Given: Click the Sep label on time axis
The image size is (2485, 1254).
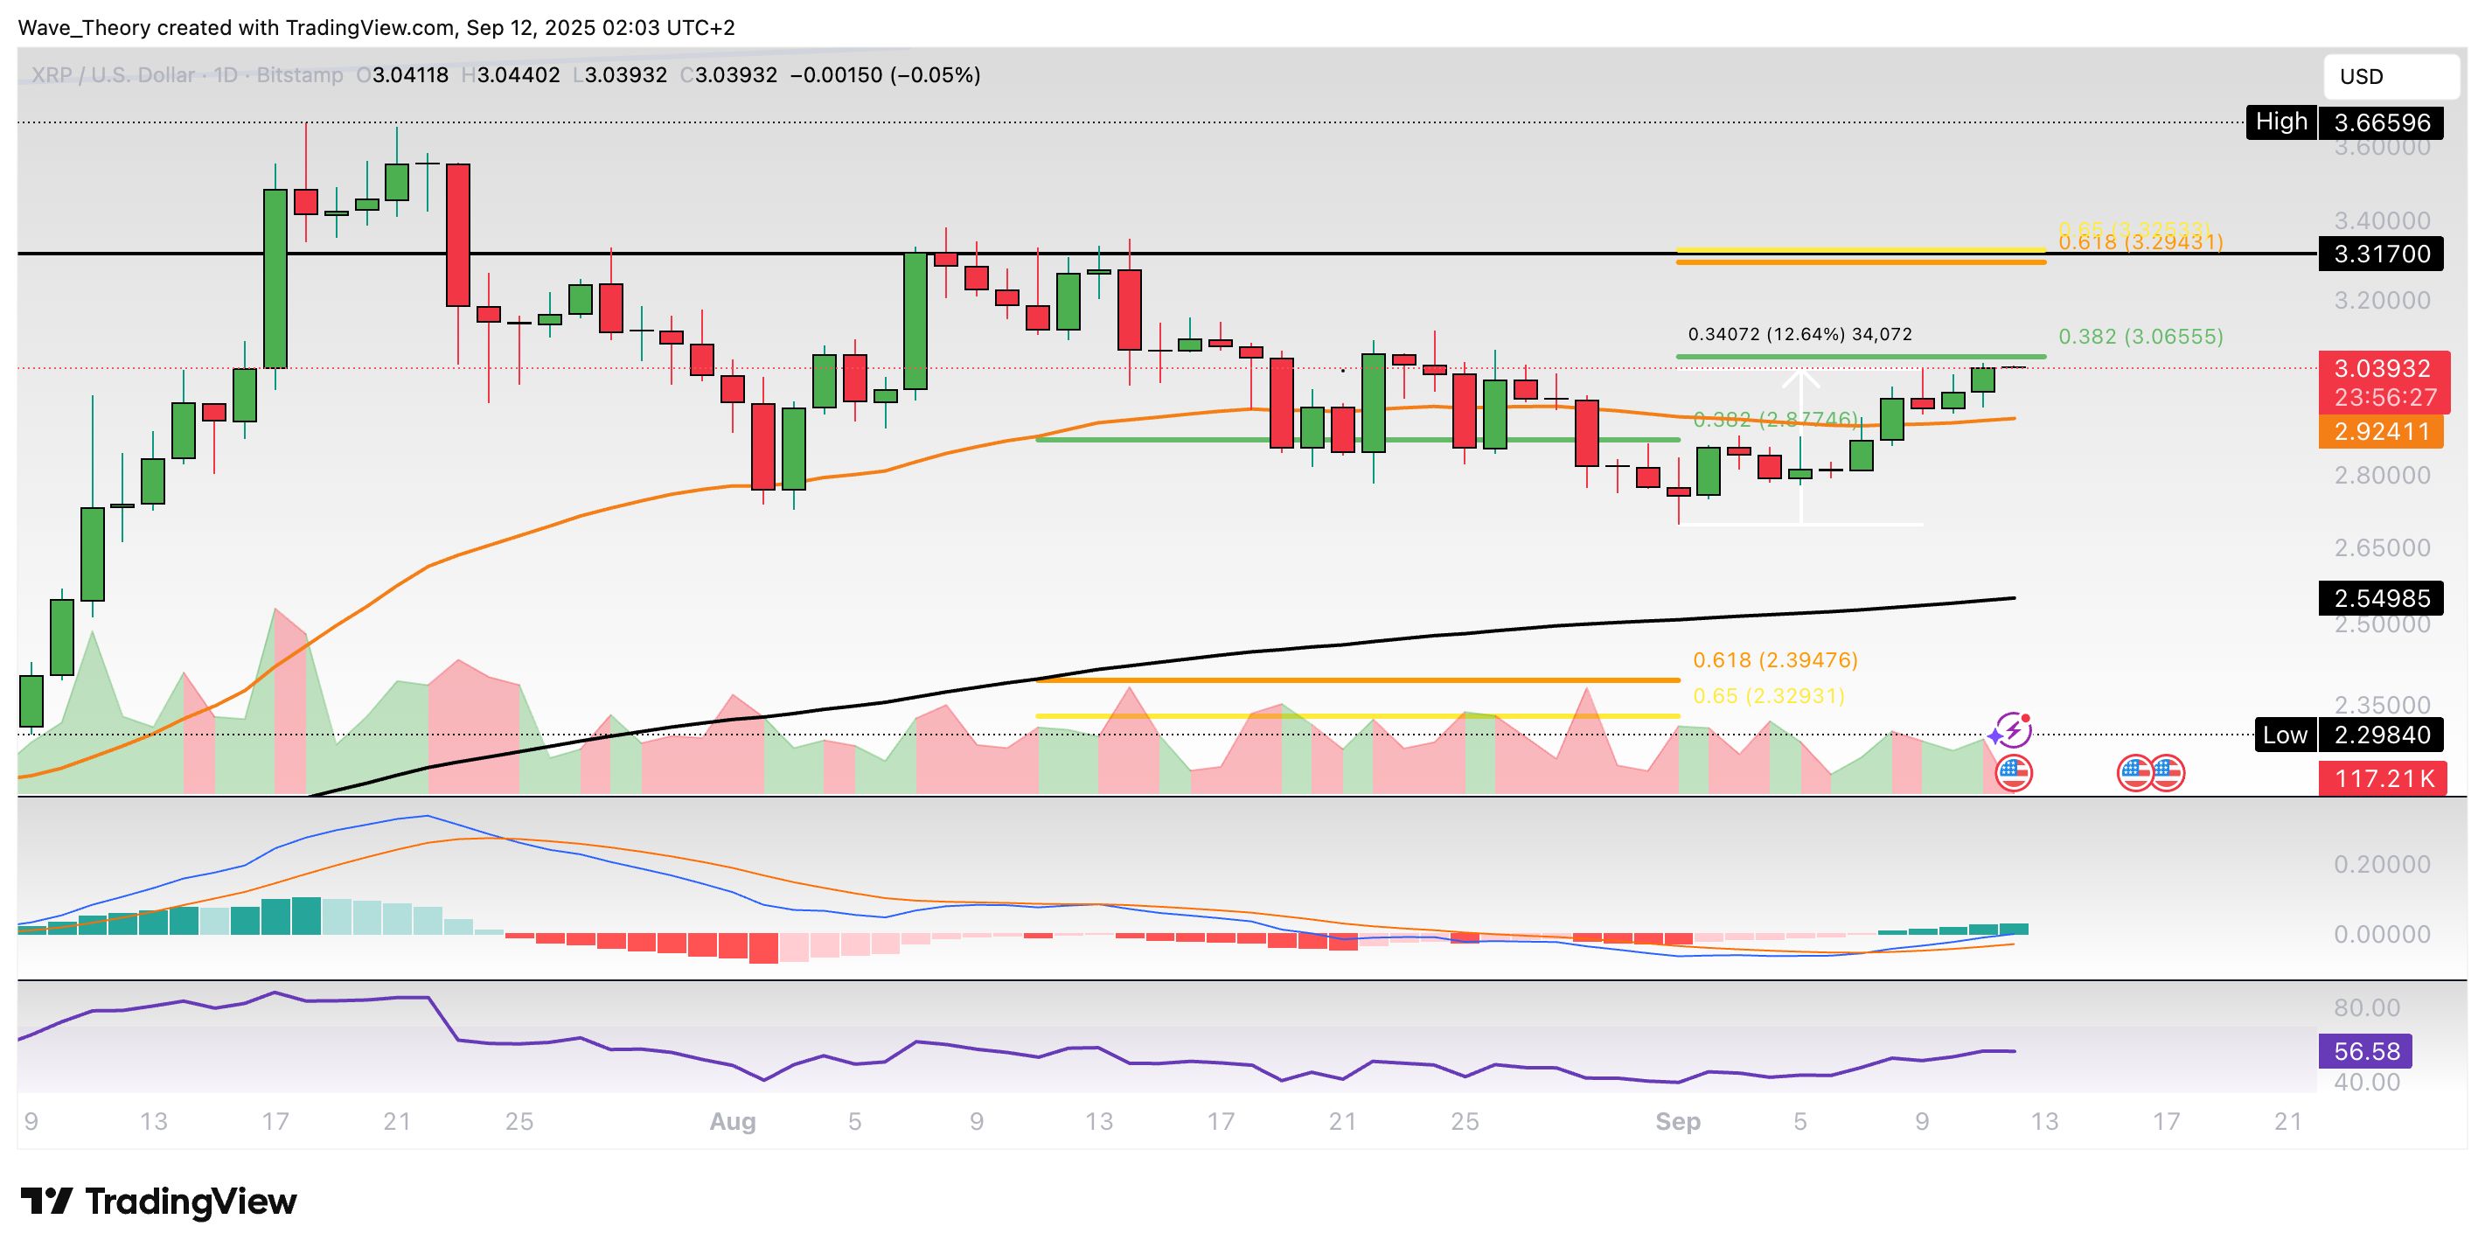Looking at the screenshot, I should (1678, 1122).
